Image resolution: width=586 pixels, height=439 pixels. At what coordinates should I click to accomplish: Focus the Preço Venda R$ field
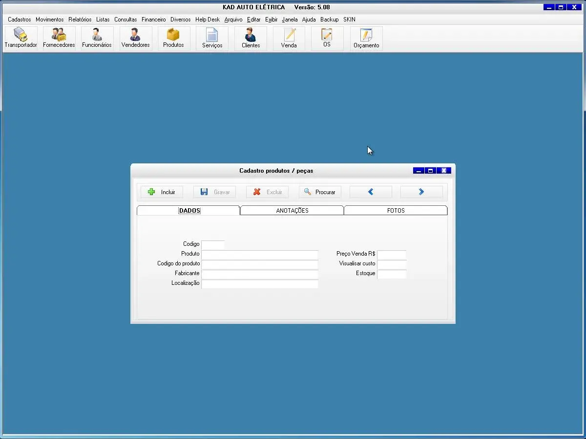[391, 254]
